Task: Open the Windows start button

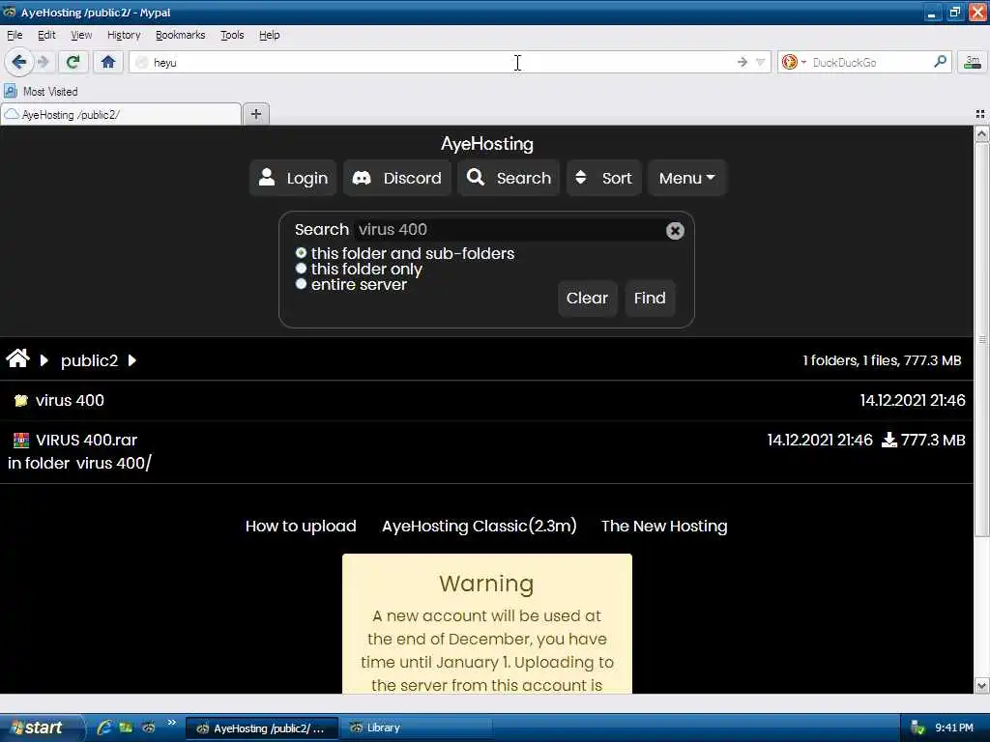Action: (40, 728)
